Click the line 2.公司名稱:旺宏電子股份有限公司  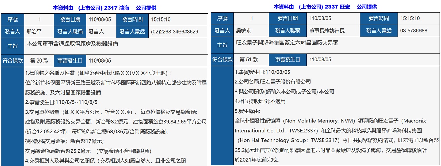pos(273,82)
